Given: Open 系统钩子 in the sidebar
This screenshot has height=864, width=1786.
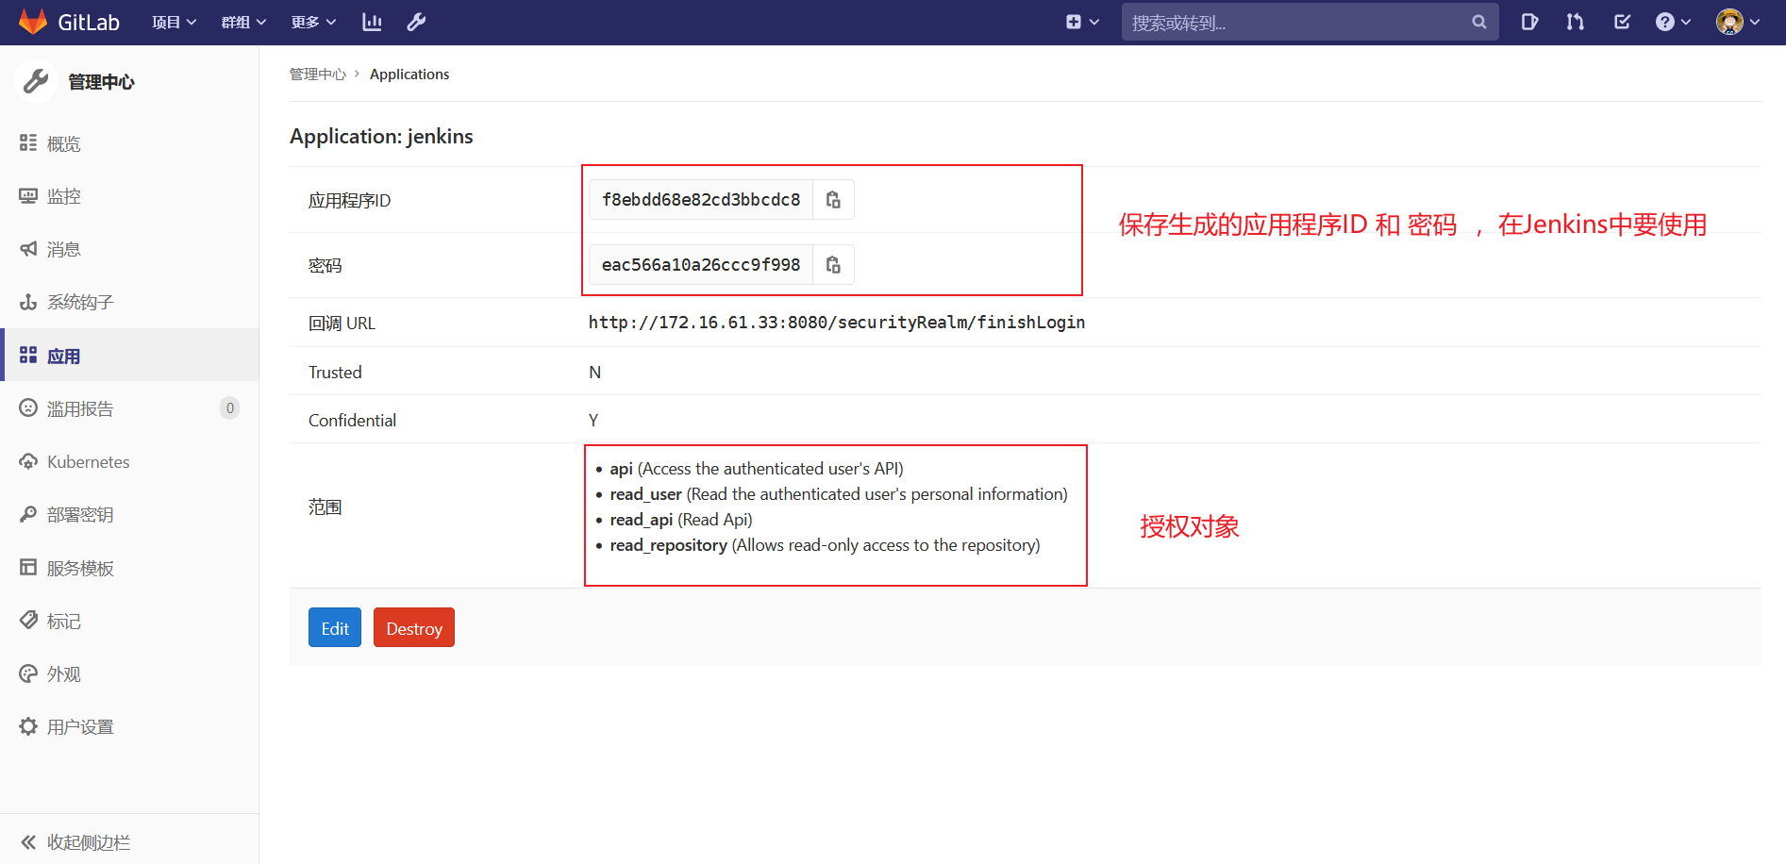Looking at the screenshot, I should 129,302.
